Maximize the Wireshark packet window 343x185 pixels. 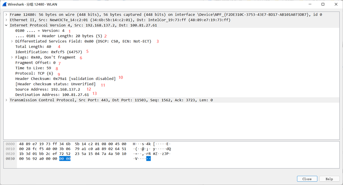(323, 4)
